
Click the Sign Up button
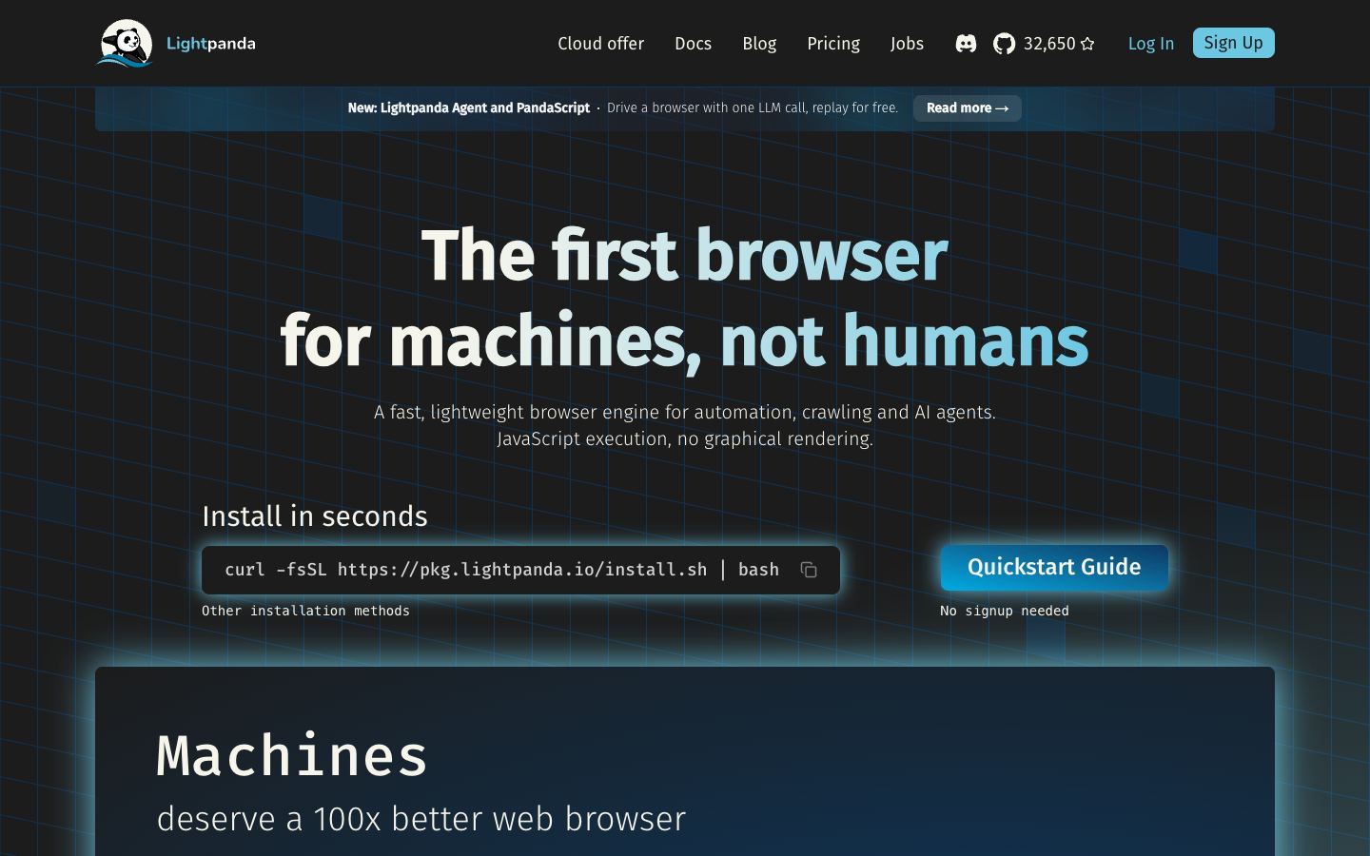coord(1233,43)
